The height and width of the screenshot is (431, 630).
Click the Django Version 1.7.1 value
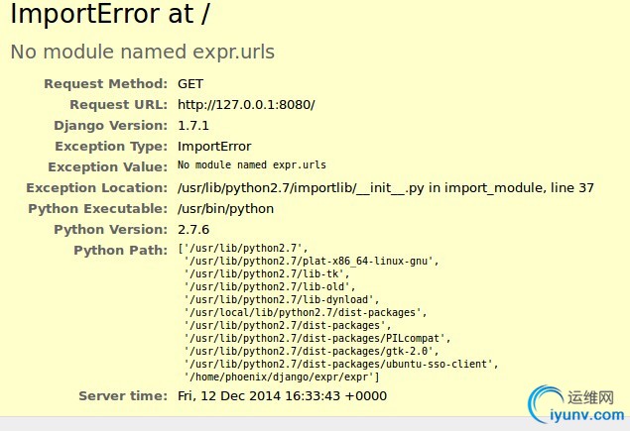point(193,126)
